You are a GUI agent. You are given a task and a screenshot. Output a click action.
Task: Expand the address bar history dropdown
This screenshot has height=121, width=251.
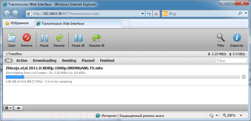point(143,14)
